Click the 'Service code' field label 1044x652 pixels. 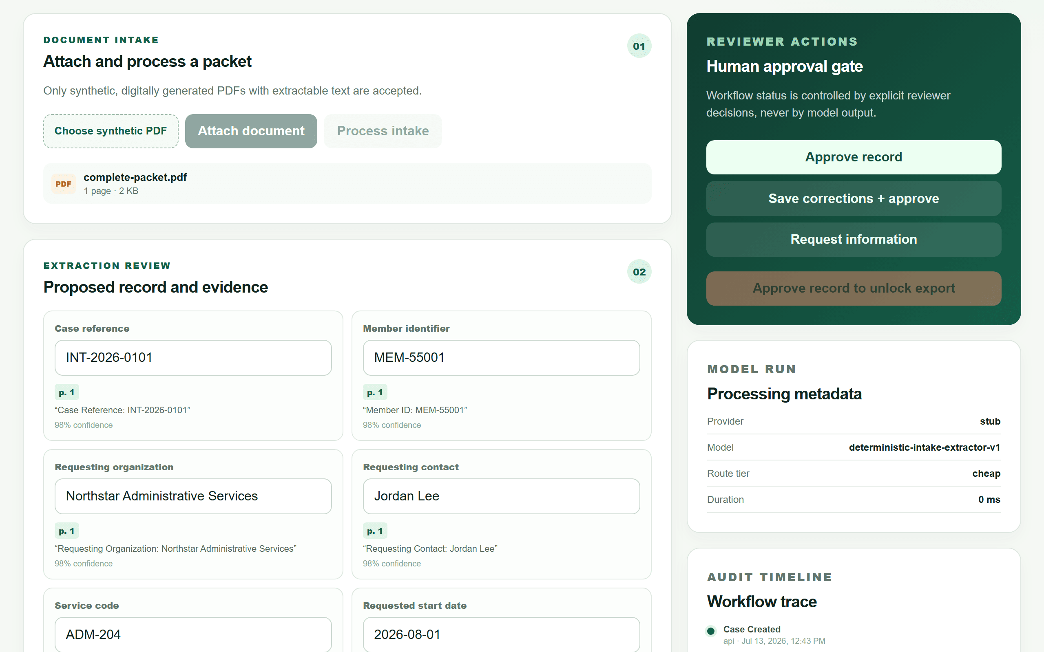87,606
